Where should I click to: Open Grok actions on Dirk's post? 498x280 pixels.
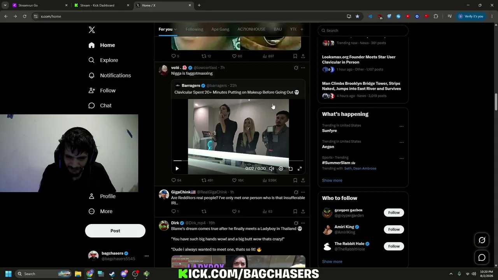296,223
